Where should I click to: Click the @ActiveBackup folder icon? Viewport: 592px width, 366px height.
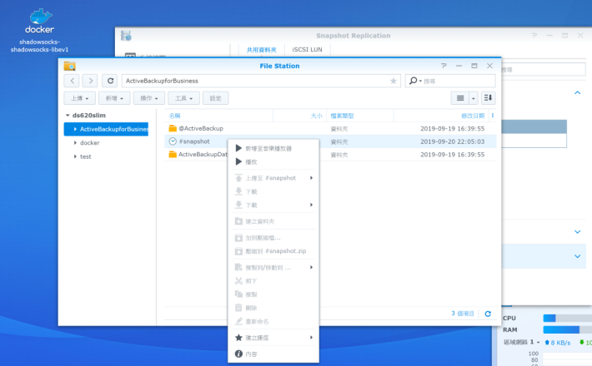[173, 128]
